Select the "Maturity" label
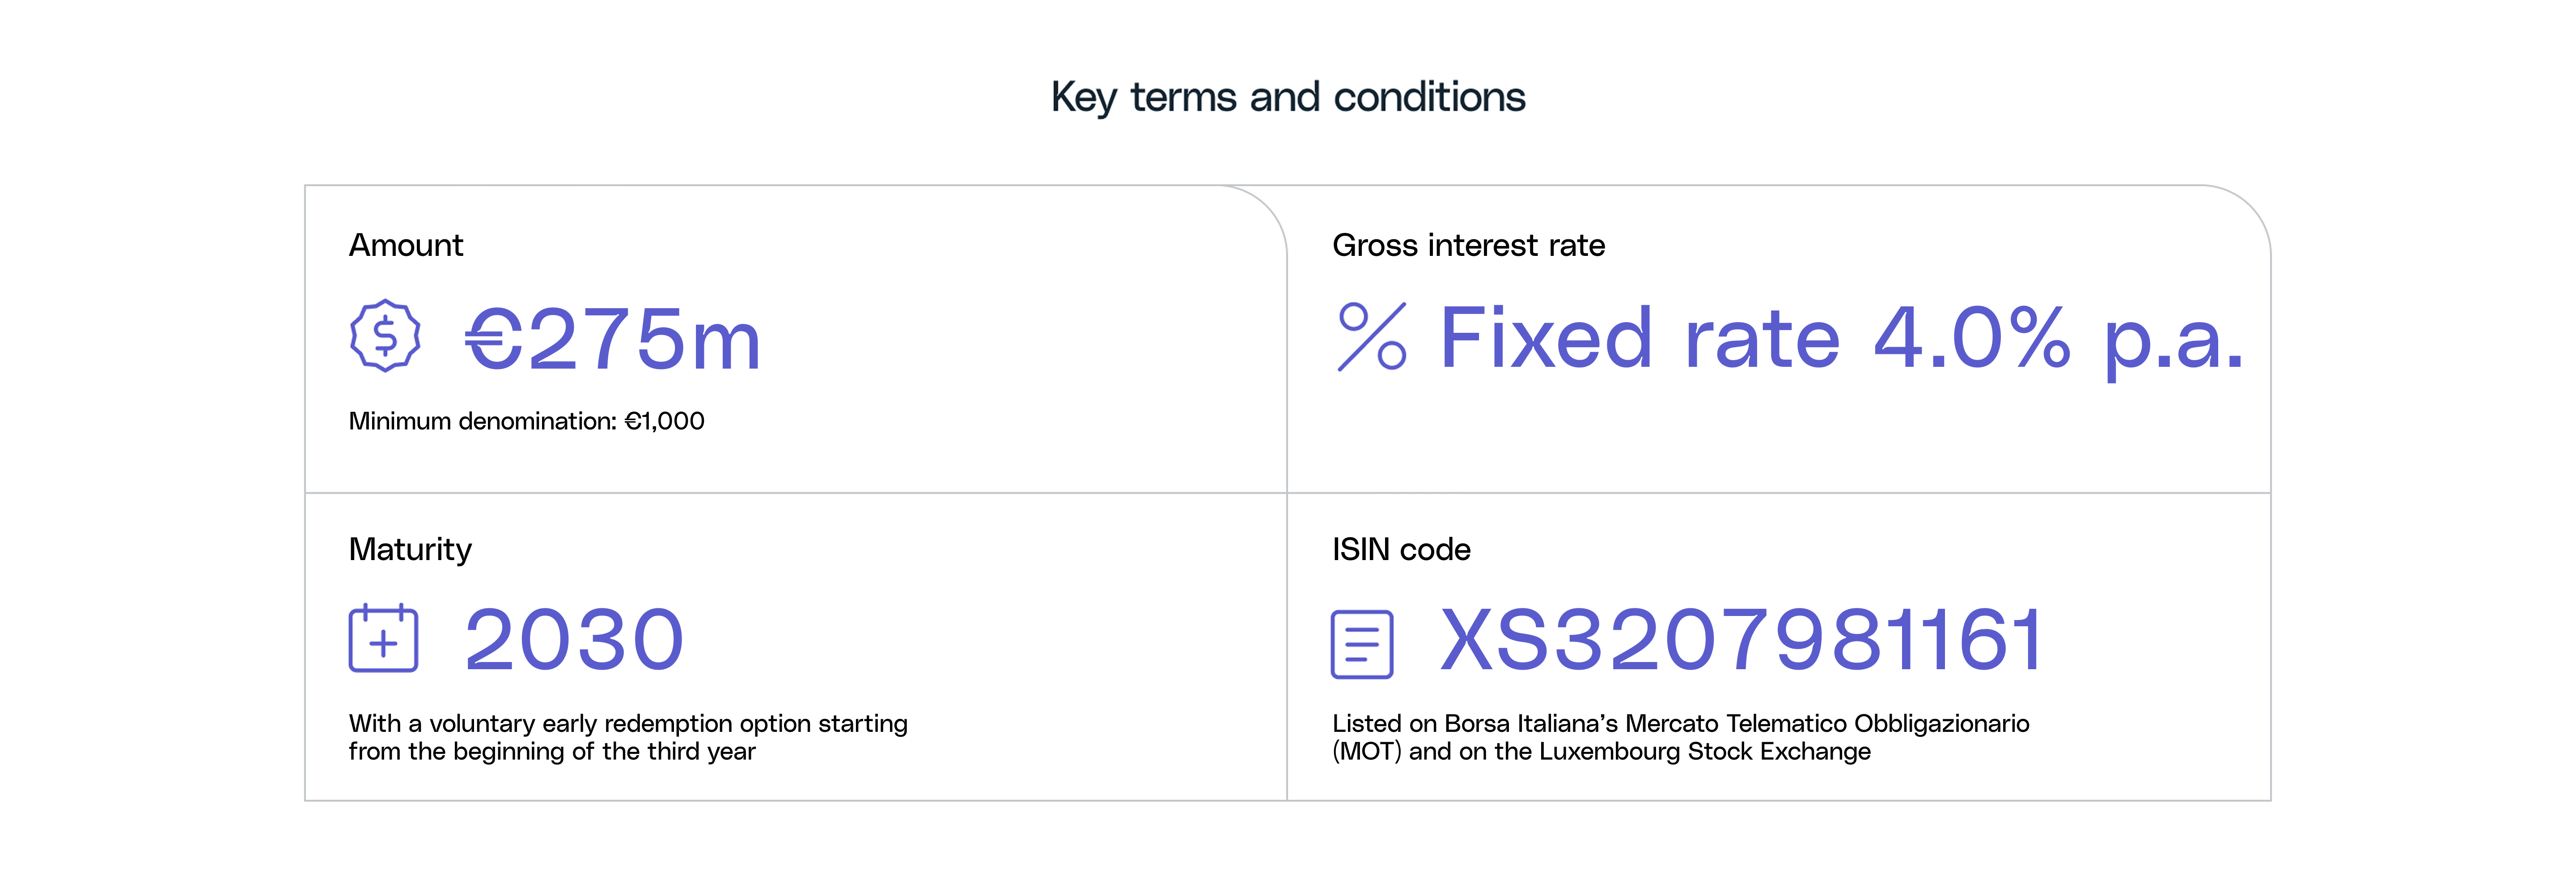2576x875 pixels. [410, 549]
